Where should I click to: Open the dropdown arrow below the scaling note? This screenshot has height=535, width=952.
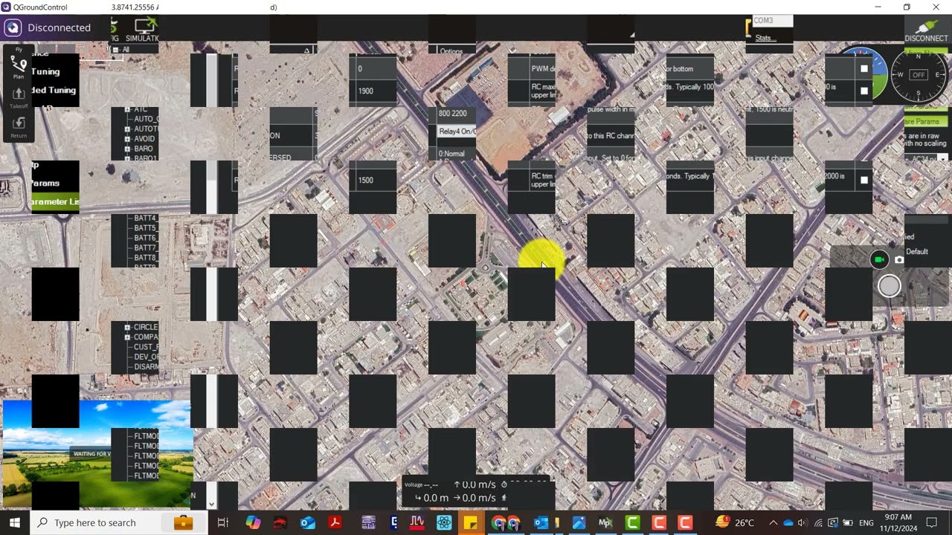click(x=942, y=158)
